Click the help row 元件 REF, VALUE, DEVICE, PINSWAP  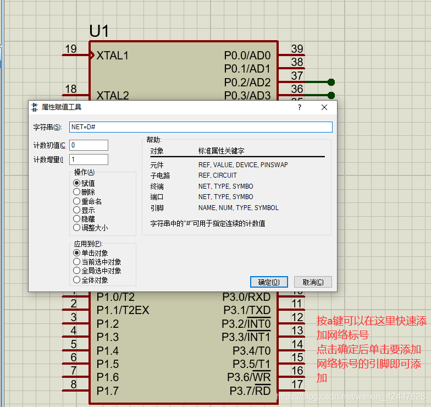219,165
